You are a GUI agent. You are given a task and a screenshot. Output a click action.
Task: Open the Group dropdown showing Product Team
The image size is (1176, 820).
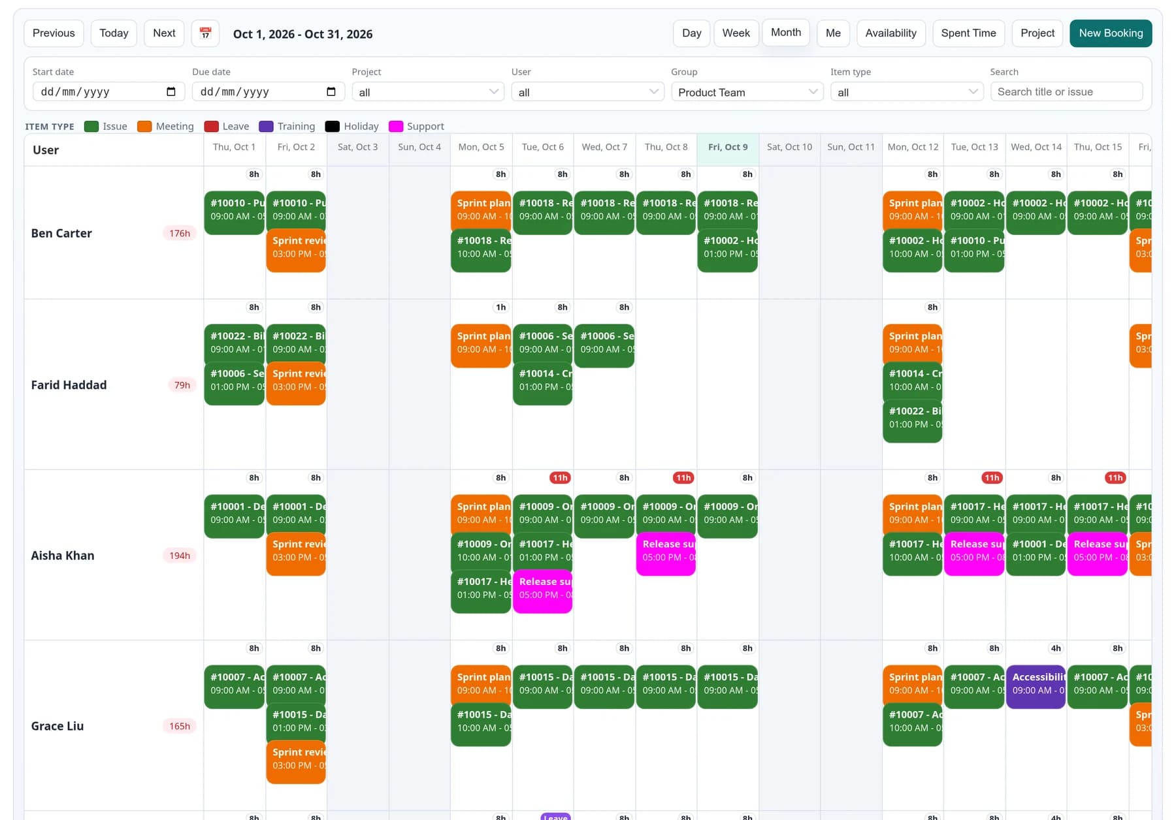(747, 92)
